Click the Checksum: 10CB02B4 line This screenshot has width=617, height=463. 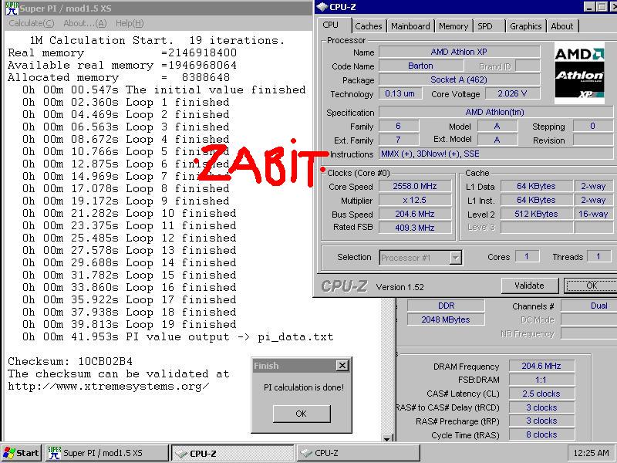[x=70, y=361]
